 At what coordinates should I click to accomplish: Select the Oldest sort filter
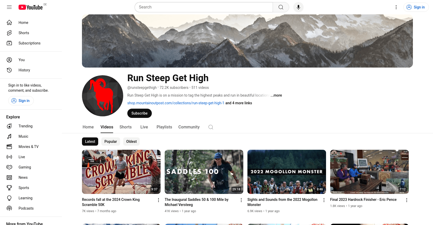(131, 142)
